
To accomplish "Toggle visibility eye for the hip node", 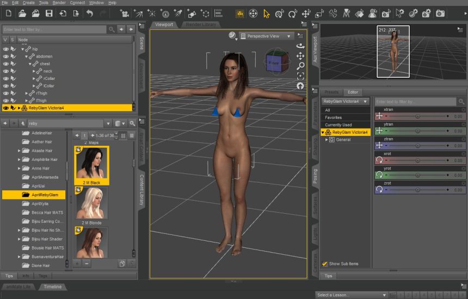I will coord(6,49).
